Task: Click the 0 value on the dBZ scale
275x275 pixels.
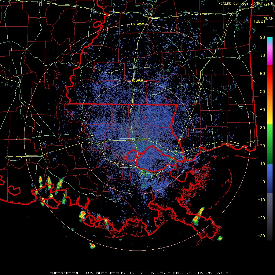Action: pos(264,182)
